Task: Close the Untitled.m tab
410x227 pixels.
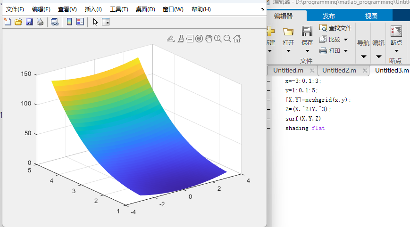Action: [x=312, y=71]
